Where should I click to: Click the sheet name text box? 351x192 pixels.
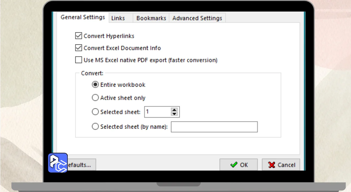pyautogui.click(x=214, y=127)
